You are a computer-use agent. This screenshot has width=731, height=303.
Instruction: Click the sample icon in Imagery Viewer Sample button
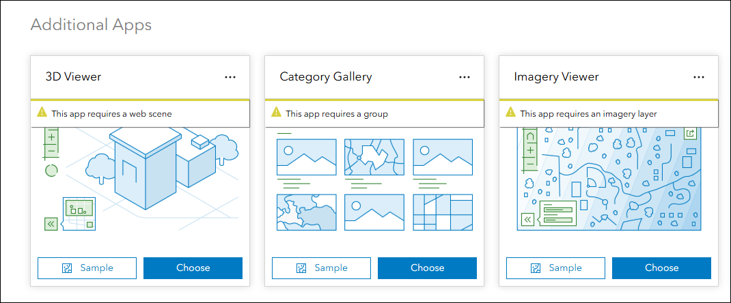[536, 268]
